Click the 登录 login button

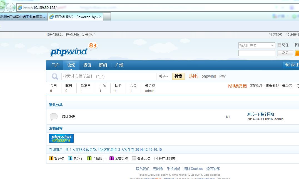point(285,53)
